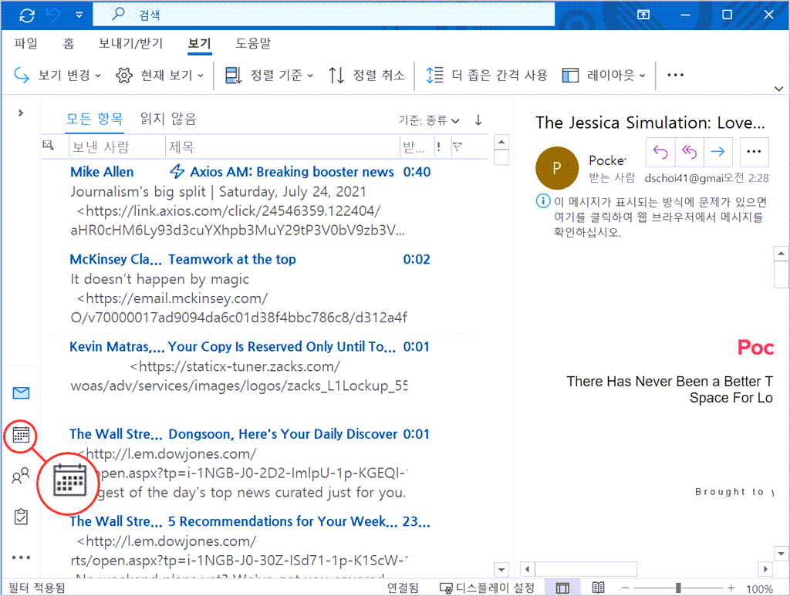Switch to the Mail envelope icon

pyautogui.click(x=21, y=393)
